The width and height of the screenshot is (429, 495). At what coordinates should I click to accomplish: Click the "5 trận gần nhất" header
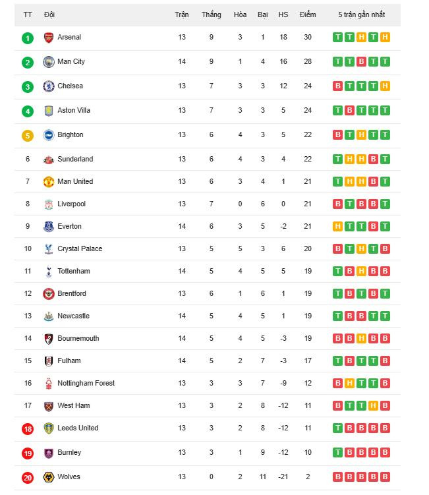(361, 15)
